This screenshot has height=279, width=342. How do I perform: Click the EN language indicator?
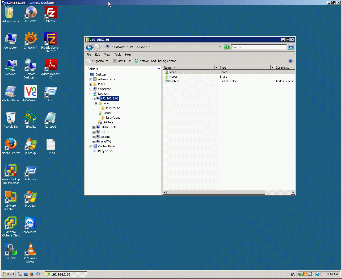click(293, 274)
